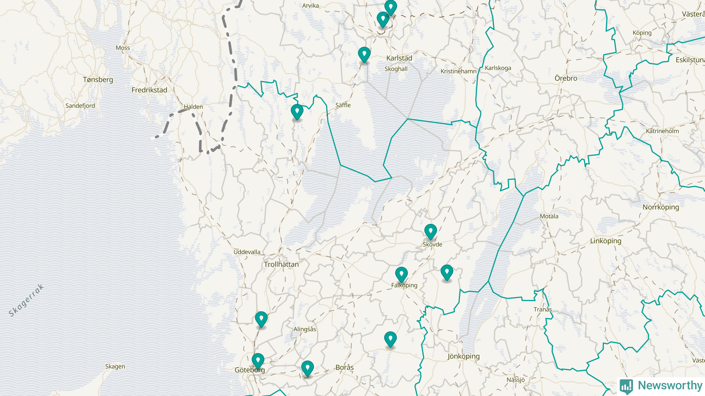Select the marker north of Göteborg near Alingsås

(x=261, y=319)
